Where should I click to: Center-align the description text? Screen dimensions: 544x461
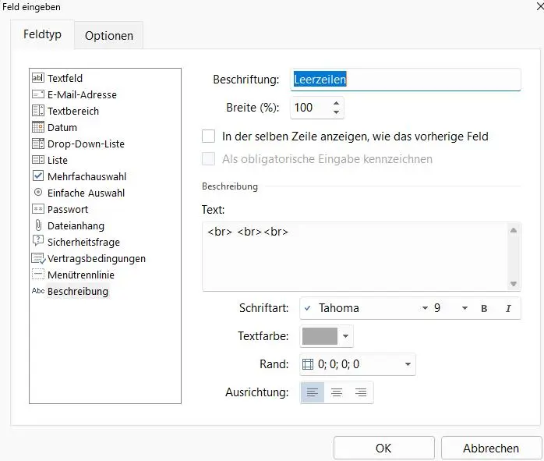(337, 392)
